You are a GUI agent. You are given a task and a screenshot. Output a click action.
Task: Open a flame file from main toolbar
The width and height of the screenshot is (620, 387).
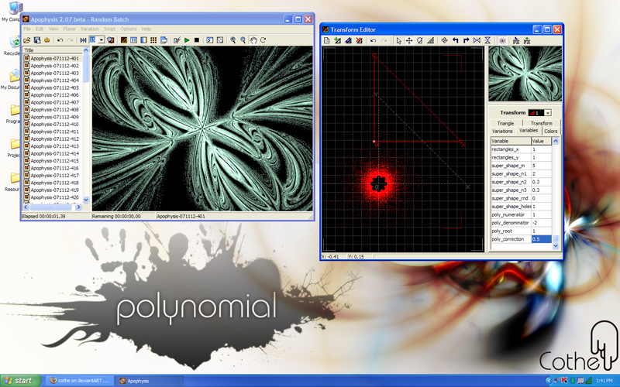click(x=27, y=40)
